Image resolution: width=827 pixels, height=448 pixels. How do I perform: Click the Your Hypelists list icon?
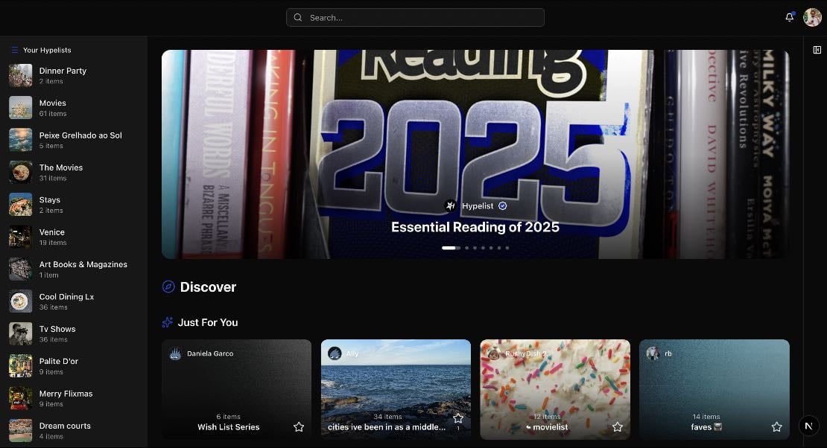15,50
